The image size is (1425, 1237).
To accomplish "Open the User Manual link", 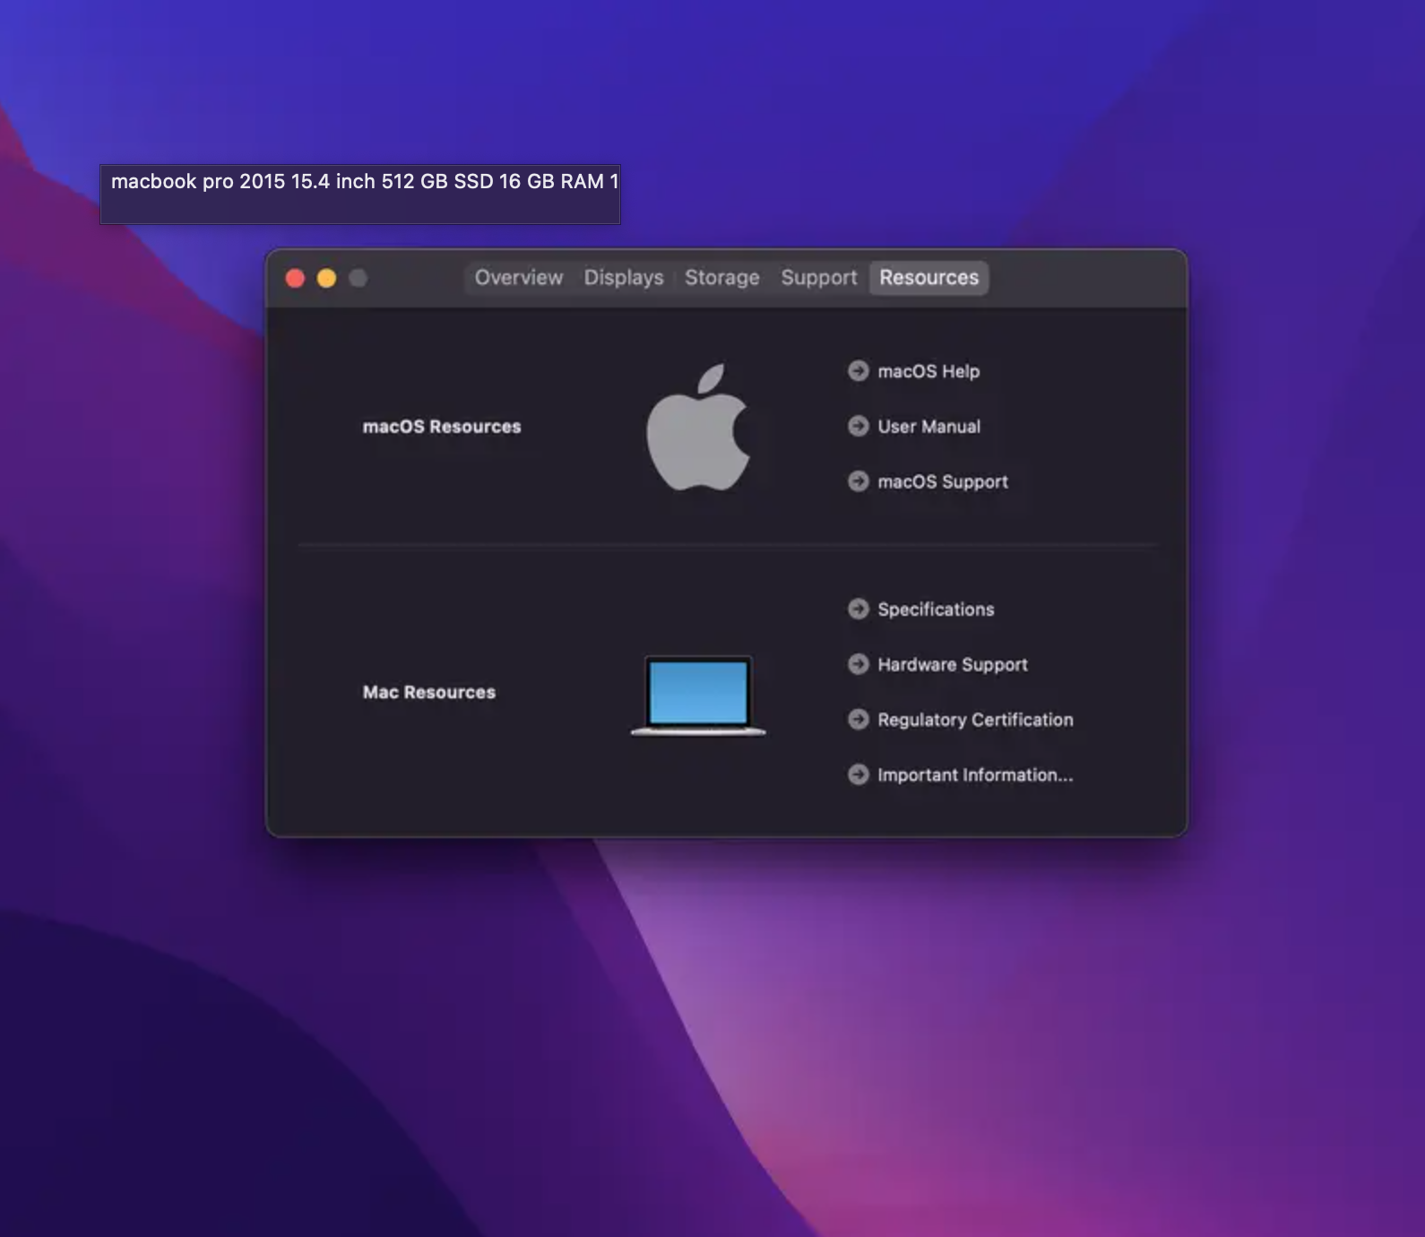I will click(x=928, y=427).
